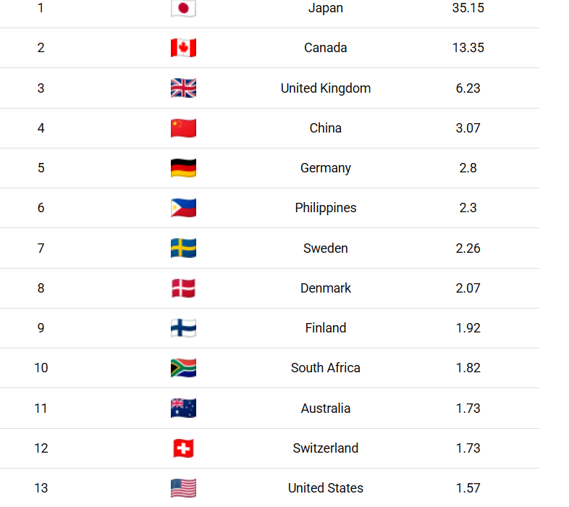Click the South Africa country name
The width and height of the screenshot is (569, 507).
pyautogui.click(x=326, y=368)
